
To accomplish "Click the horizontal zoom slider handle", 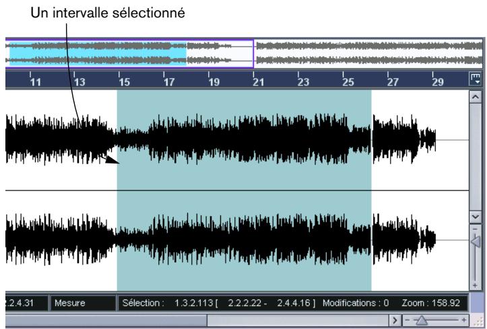I will 422,320.
